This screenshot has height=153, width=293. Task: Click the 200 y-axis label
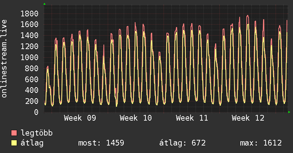pos(32,101)
